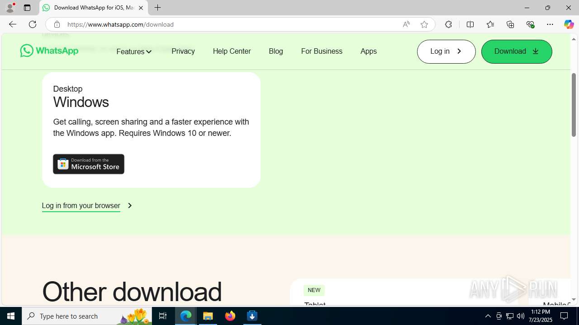The height and width of the screenshot is (325, 579).
Task: Open Settings and more menu
Action: (x=550, y=24)
